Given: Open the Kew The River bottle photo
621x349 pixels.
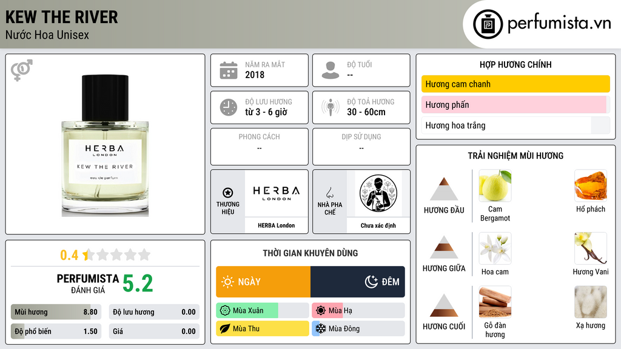Looking at the screenshot, I should coord(106,145).
